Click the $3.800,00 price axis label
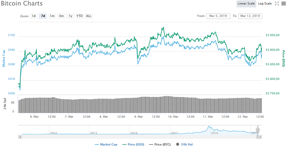This screenshot has width=287, height=147. tap(273, 79)
